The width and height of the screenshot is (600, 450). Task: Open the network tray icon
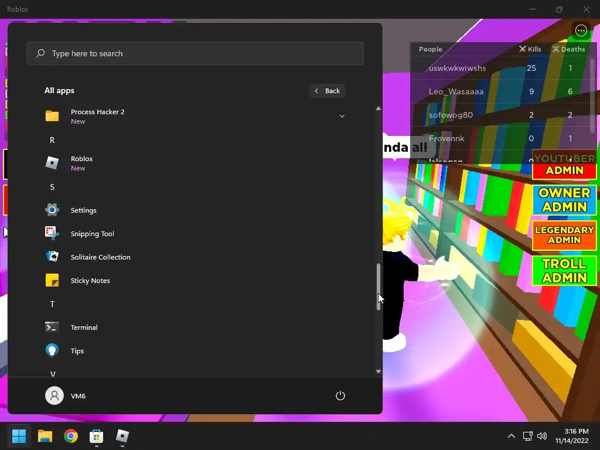[x=528, y=436]
